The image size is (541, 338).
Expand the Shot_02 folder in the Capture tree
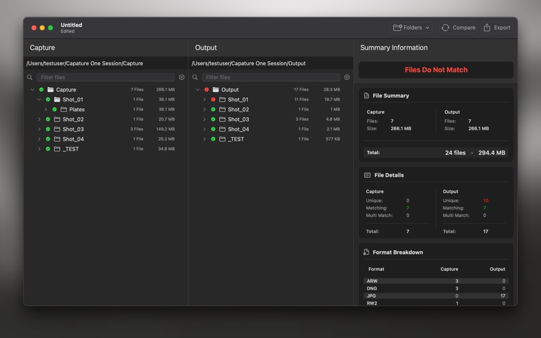(39, 119)
